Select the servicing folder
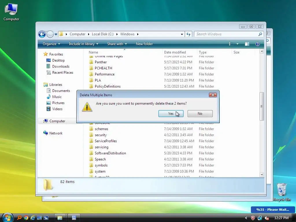The width and height of the screenshot is (296, 222). click(101, 147)
